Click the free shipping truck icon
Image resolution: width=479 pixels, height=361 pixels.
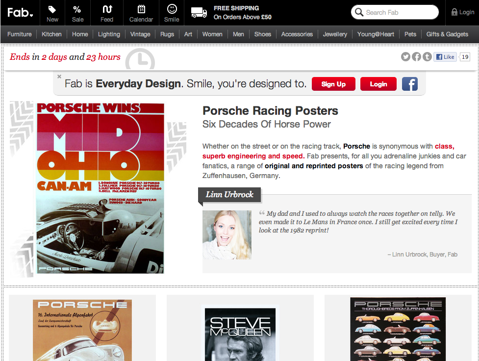coord(199,13)
